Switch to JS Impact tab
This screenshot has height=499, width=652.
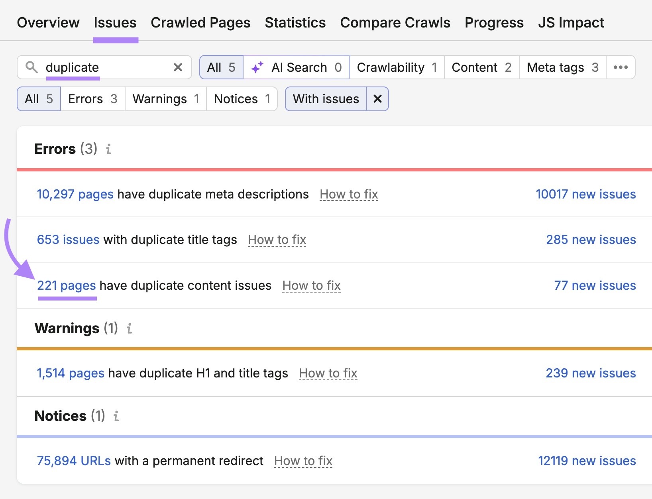(x=571, y=23)
